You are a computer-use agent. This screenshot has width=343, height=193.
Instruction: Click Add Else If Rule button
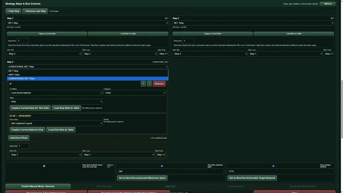pyautogui.click(x=19, y=138)
